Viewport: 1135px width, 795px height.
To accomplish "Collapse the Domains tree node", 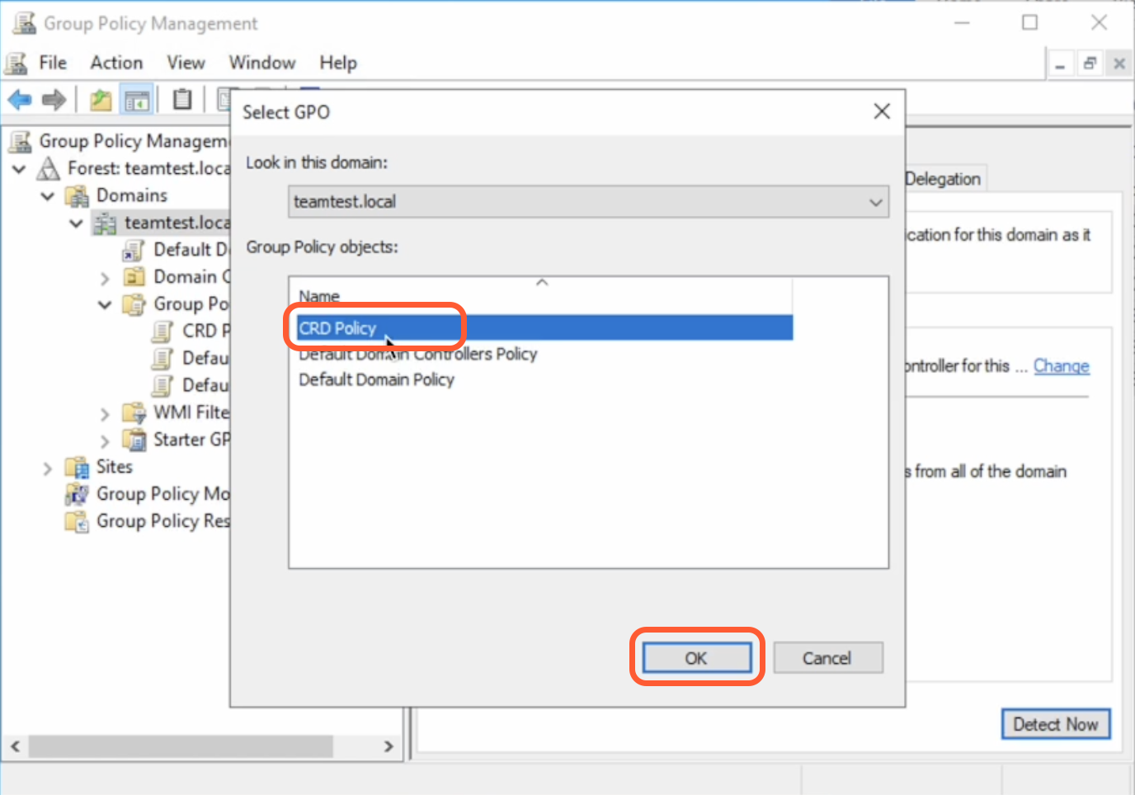I will 48,196.
